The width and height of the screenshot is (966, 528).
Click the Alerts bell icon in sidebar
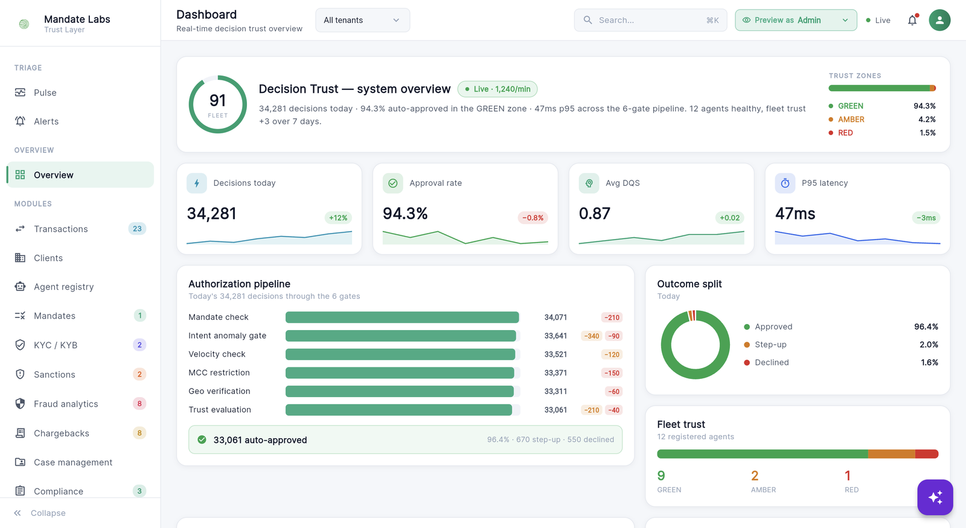point(20,121)
